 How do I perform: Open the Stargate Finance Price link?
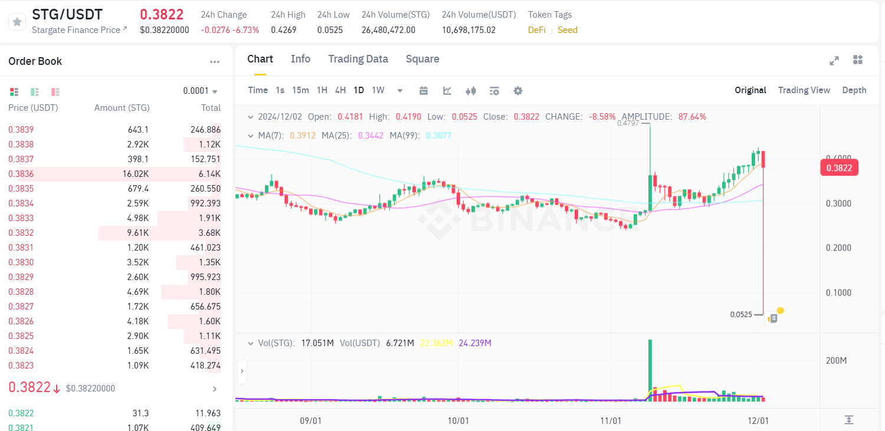tap(79, 30)
